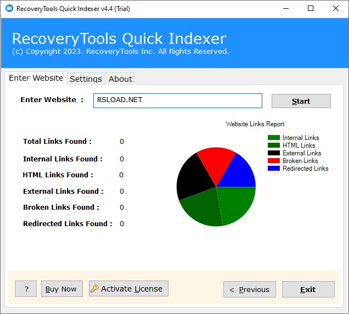Click the Buy Now button

[62, 289]
